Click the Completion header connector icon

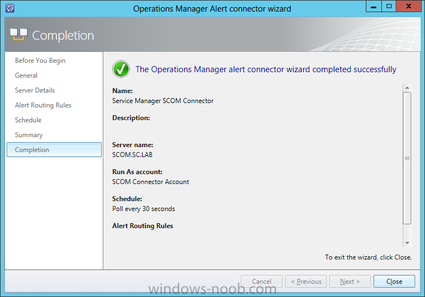click(19, 35)
